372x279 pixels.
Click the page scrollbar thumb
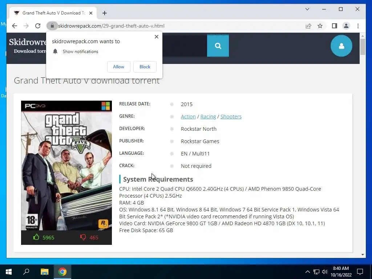click(x=362, y=47)
